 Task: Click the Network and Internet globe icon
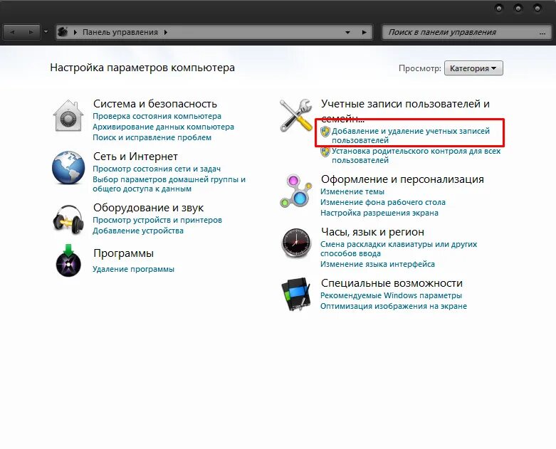(x=68, y=168)
